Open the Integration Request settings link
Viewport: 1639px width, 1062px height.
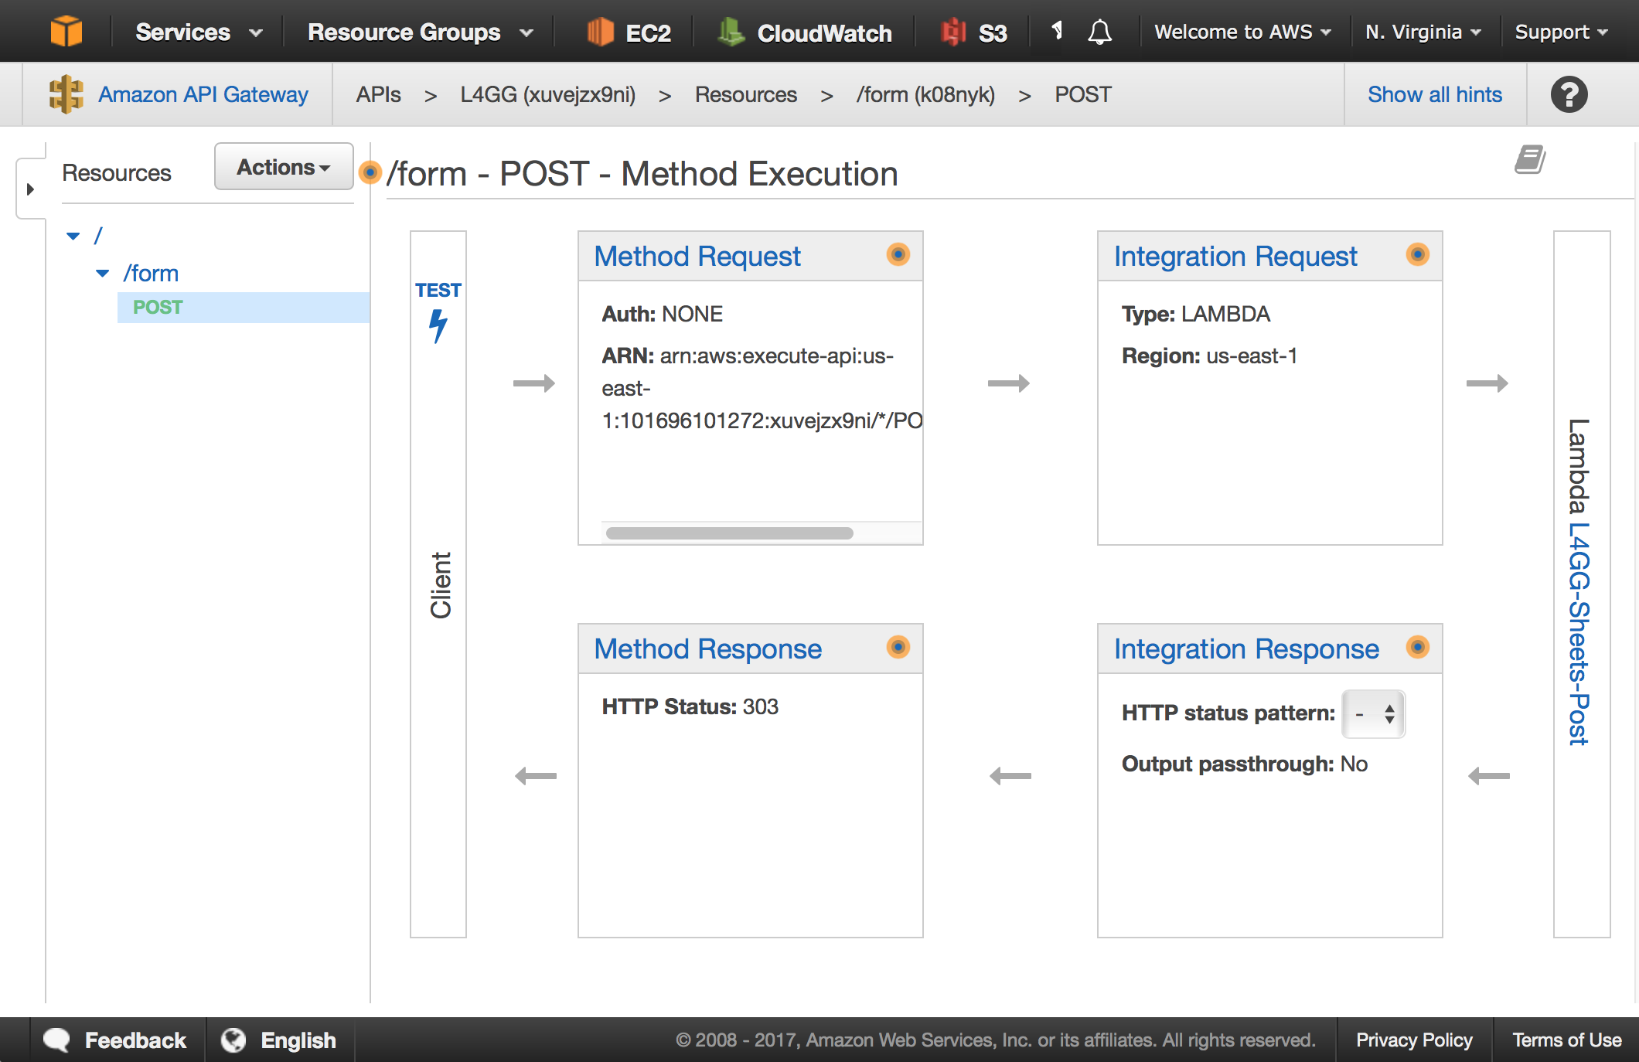pyautogui.click(x=1235, y=256)
